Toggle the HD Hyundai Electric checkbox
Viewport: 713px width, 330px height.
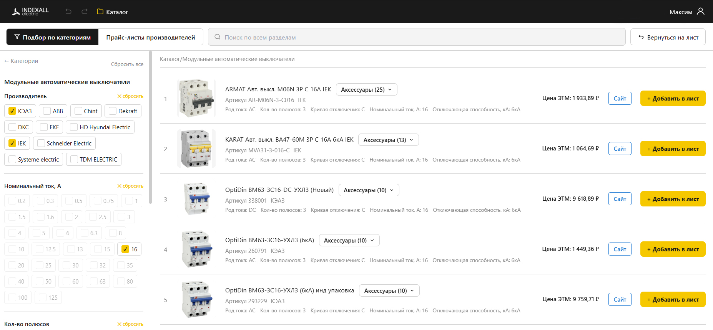(74, 127)
